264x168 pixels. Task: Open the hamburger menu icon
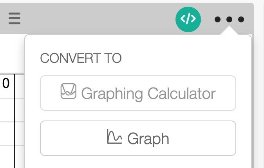coord(14,18)
